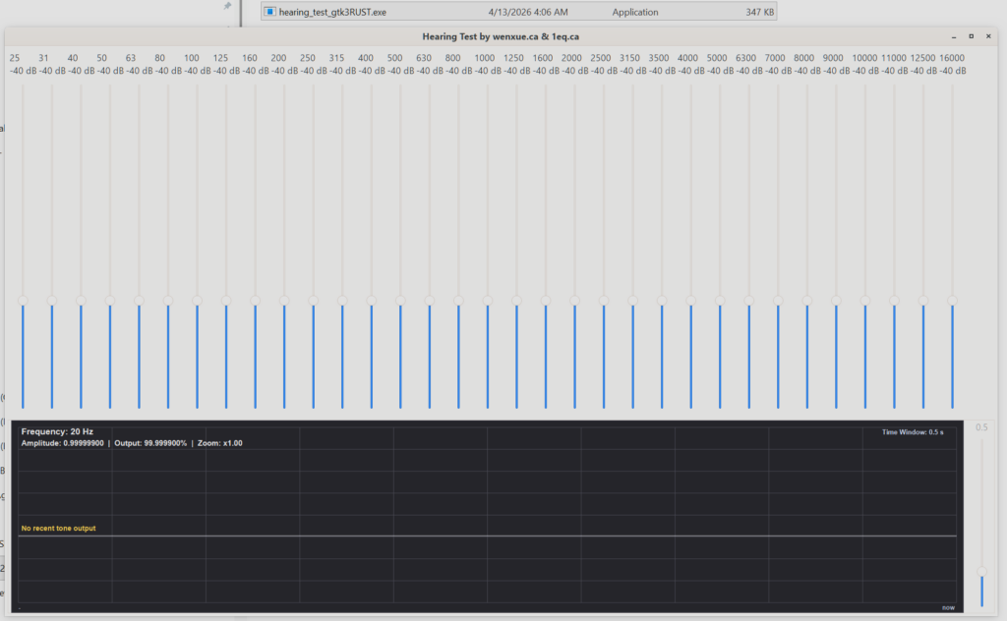Click the 6300 Hz slider handle

pos(748,300)
